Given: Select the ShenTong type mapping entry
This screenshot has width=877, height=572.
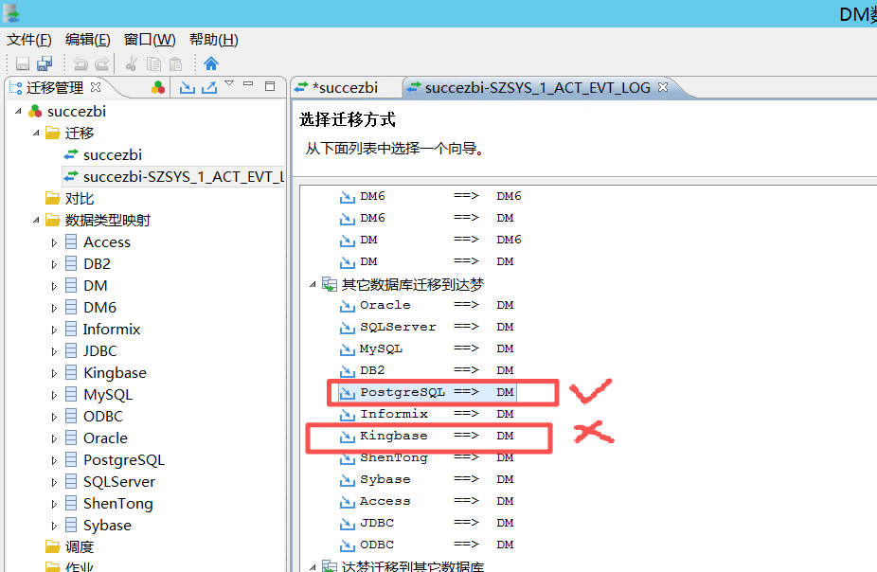Looking at the screenshot, I should pyautogui.click(x=118, y=504).
